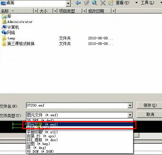This screenshot has height=155, width=162.
Task: Open the 名称 column filter arrow
Action: (x=36, y=11)
